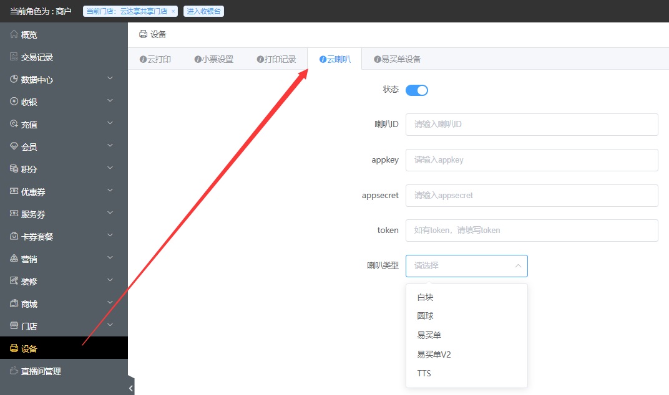Click the info icon beside 易买单设备
The width and height of the screenshot is (669, 395).
(378, 59)
